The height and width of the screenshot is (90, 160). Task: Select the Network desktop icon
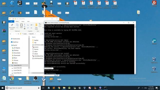(12, 3)
